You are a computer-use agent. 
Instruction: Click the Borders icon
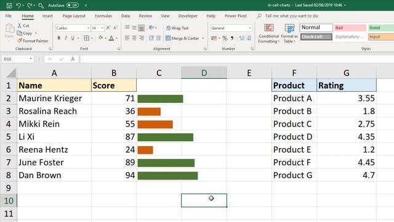86,38
